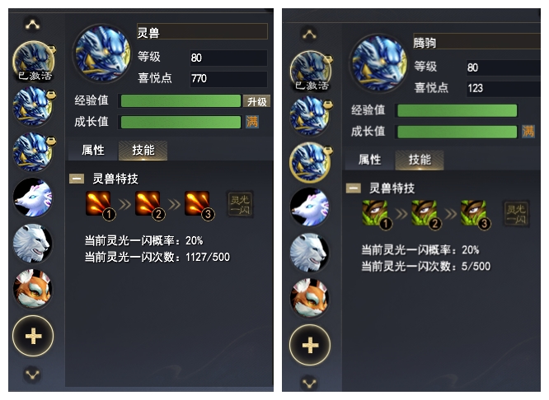Click the 灵光一闪 icon in right panel
549x400 pixels.
516,214
